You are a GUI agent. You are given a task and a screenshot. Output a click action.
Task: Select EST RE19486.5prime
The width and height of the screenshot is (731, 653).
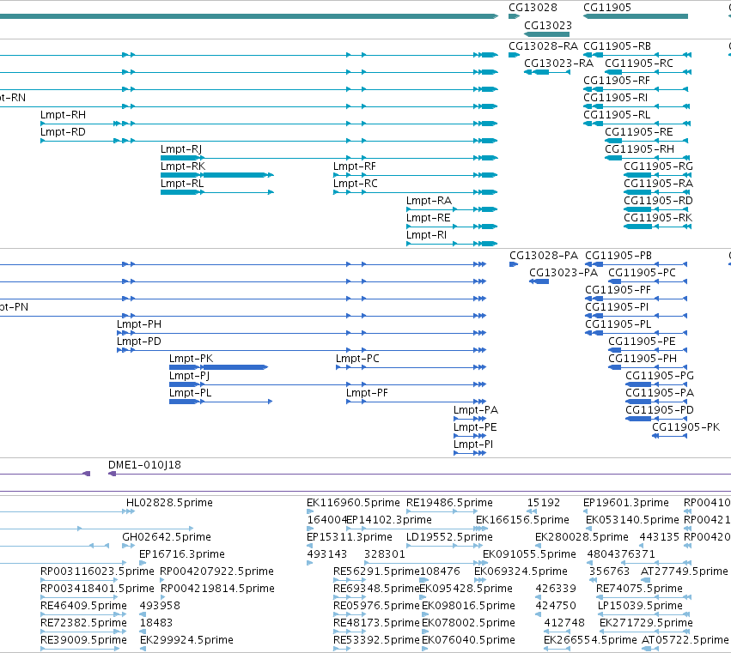click(x=449, y=503)
